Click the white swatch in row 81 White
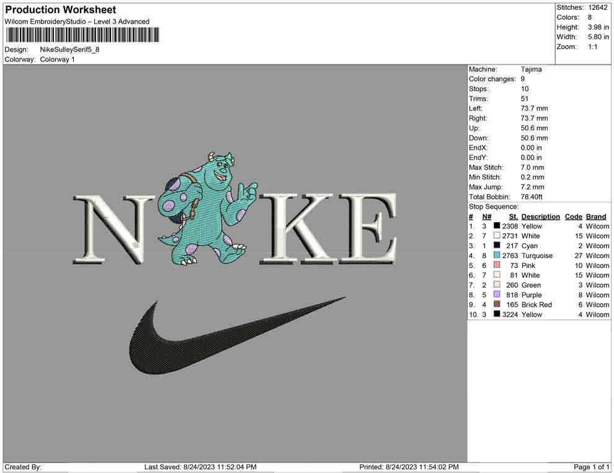 497,275
